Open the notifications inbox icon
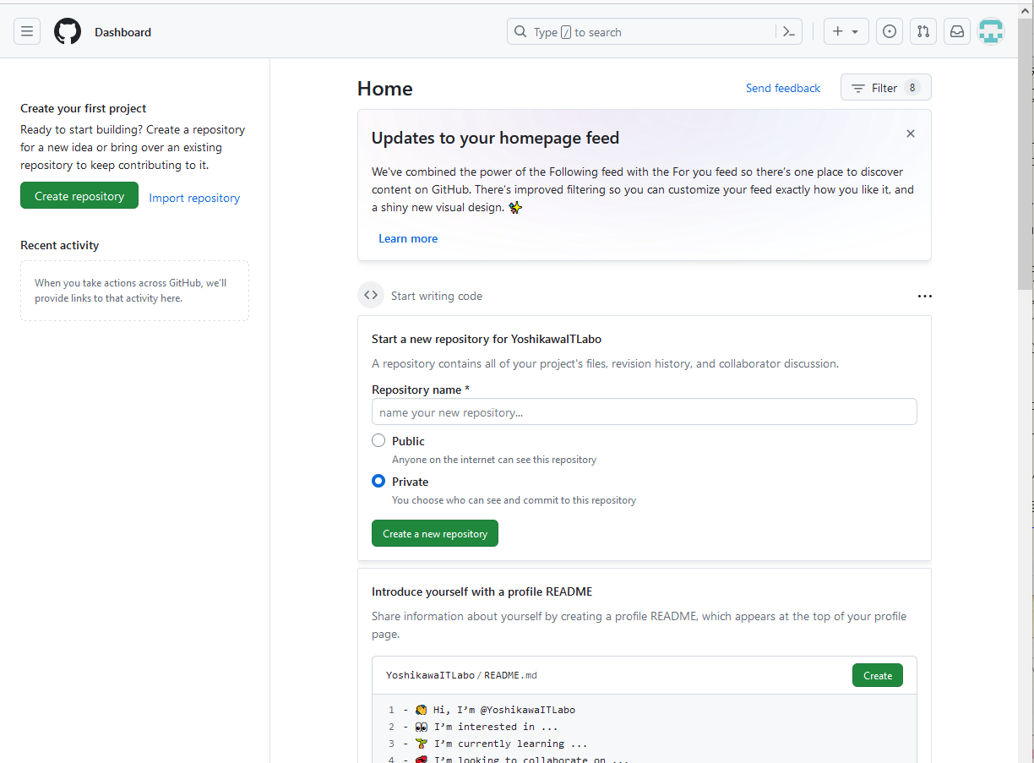Screen dimensions: 1034x763 point(957,32)
